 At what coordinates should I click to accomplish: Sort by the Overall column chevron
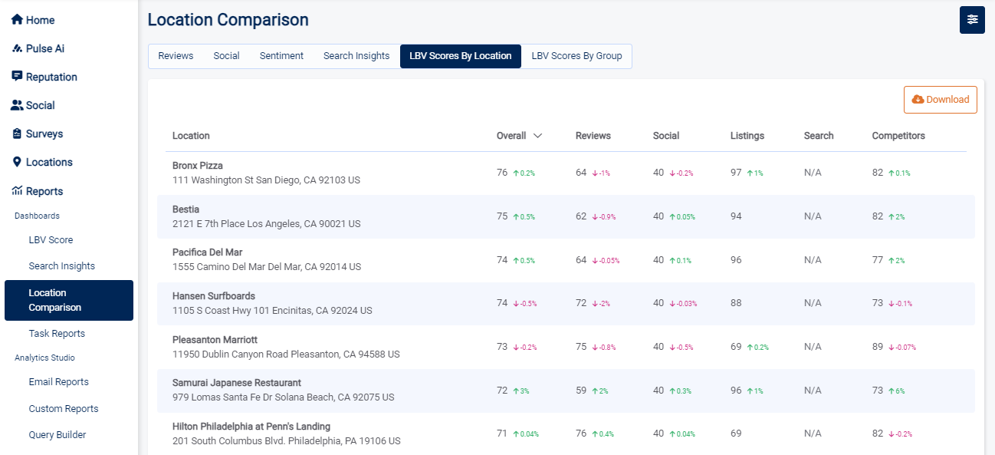point(537,136)
